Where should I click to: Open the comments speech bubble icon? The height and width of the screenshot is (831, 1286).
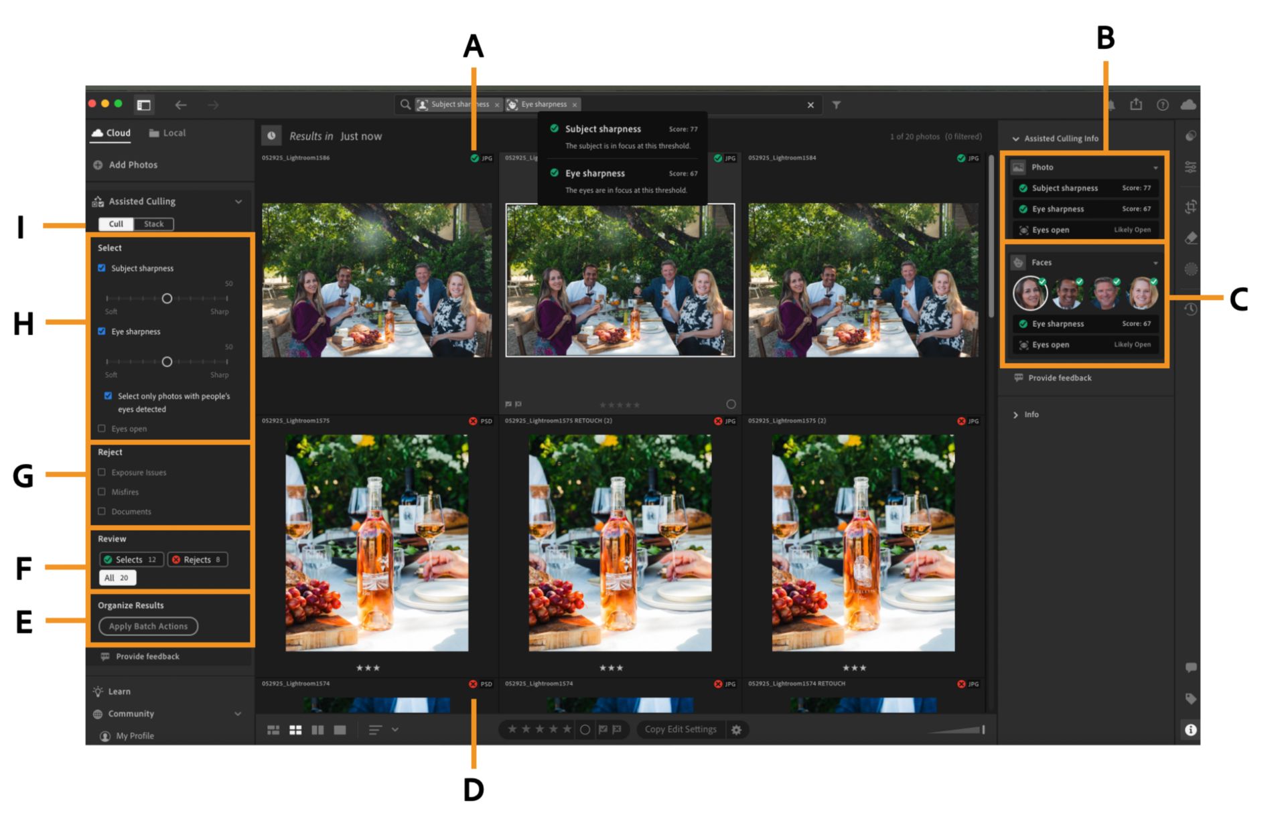[x=1190, y=668]
